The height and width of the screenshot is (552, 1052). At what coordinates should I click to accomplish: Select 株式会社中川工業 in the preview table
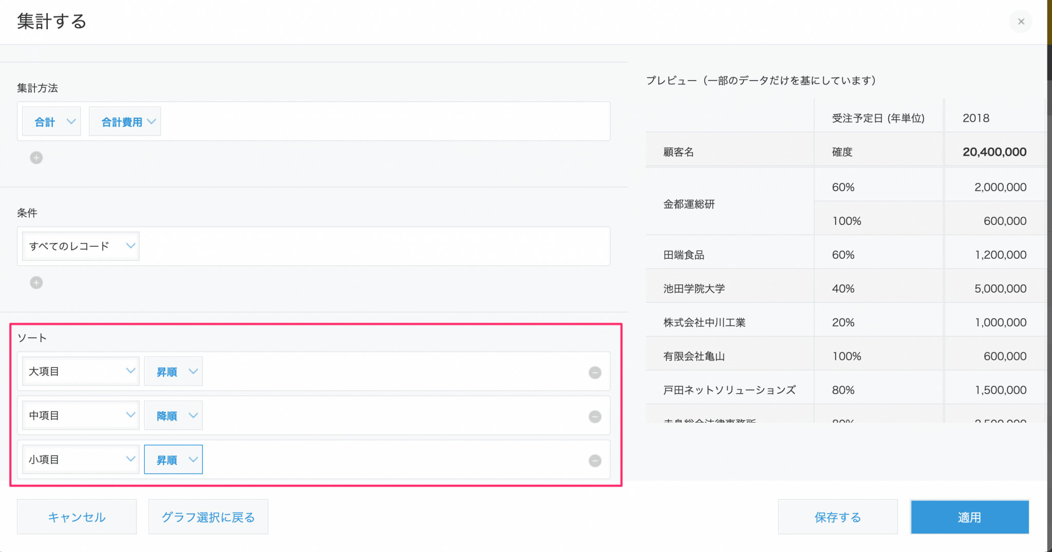[704, 322]
